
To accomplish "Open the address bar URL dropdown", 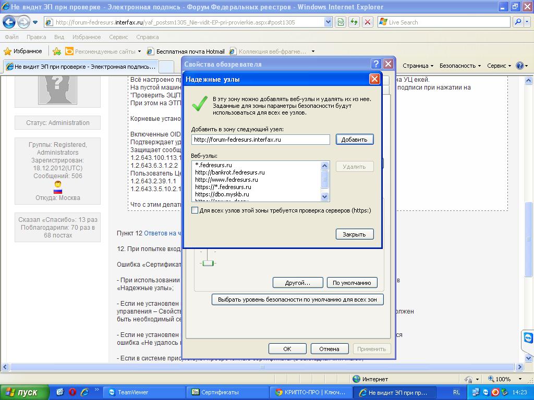I will [x=328, y=22].
